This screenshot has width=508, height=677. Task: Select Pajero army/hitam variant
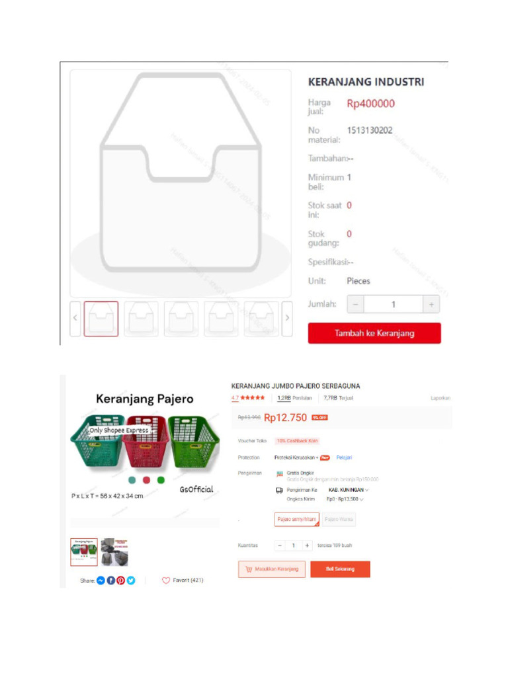[x=297, y=519]
